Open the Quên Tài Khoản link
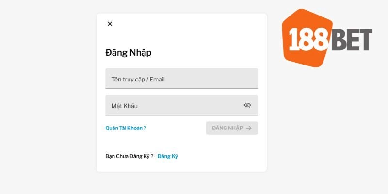Image resolution: width=388 pixels, height=194 pixels. point(124,128)
